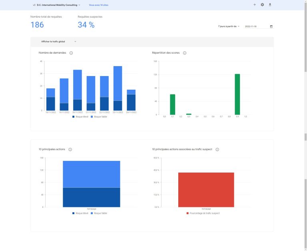
Task: Click the 23/11/2022 bar in requests chart
Action: [x=118, y=88]
